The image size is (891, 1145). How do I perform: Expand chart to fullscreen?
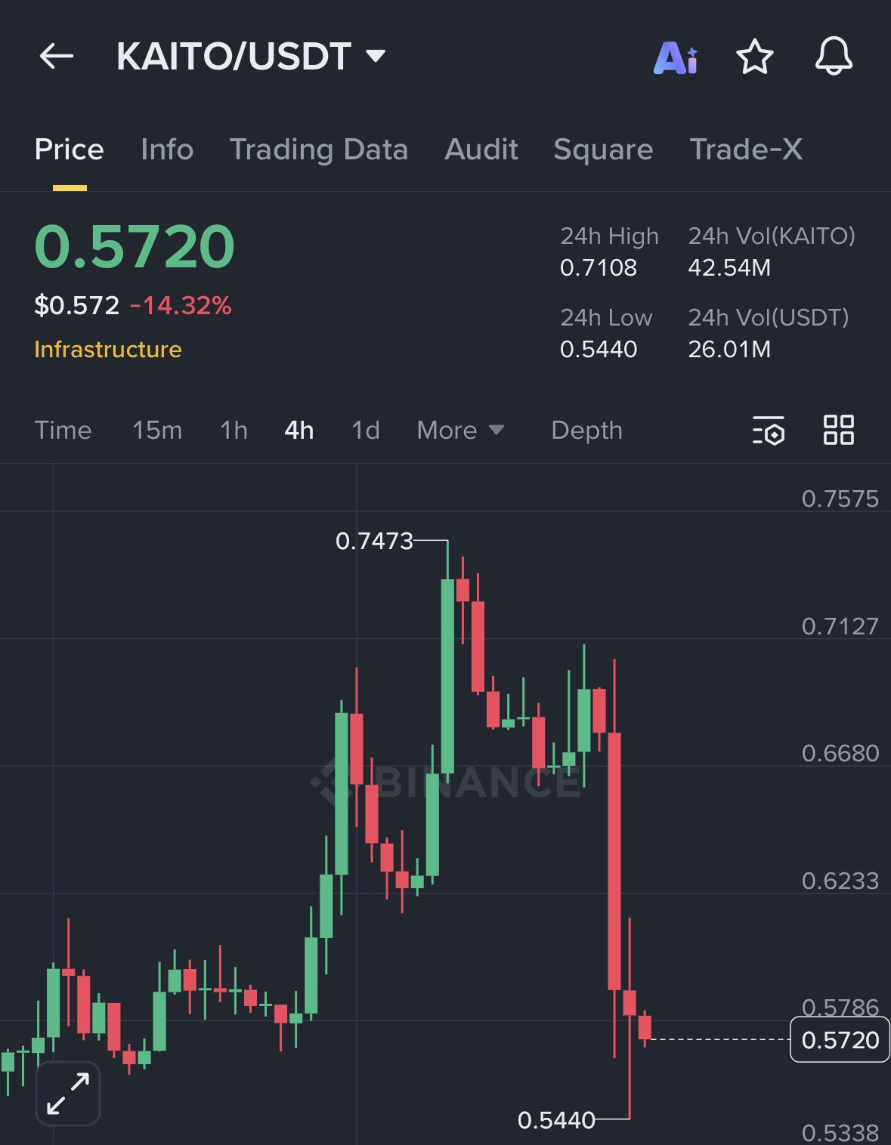pyautogui.click(x=68, y=1093)
